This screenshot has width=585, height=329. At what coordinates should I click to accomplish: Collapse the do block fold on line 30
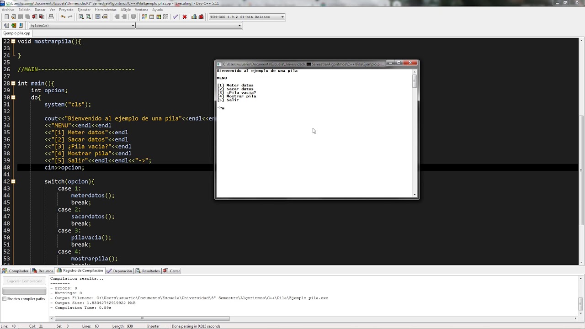(x=13, y=97)
